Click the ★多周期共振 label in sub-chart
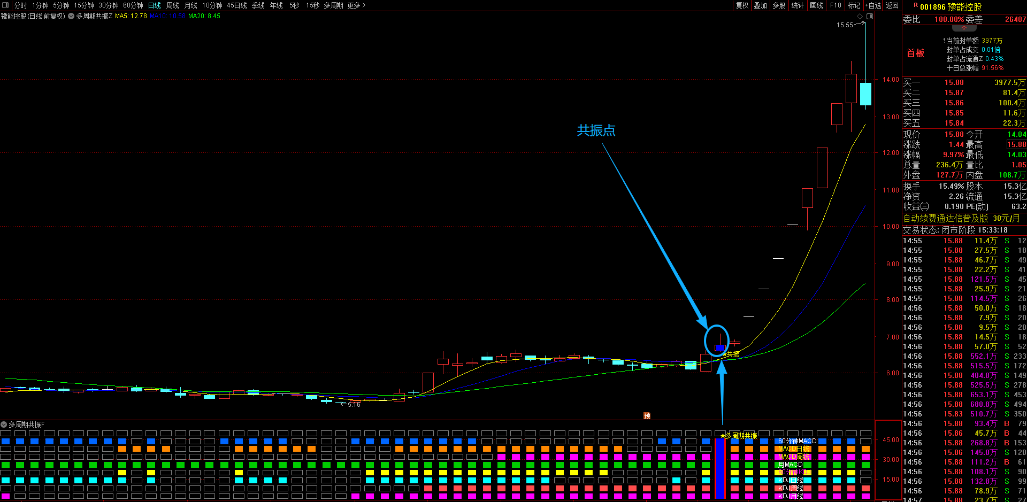Screen dimensions: 1027x502 pyautogui.click(x=739, y=436)
